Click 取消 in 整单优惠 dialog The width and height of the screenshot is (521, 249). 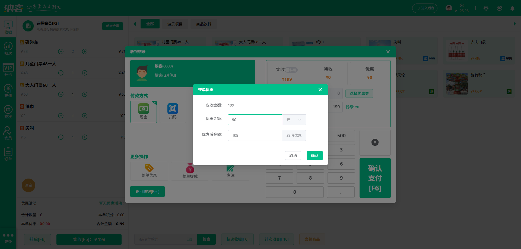point(293,156)
